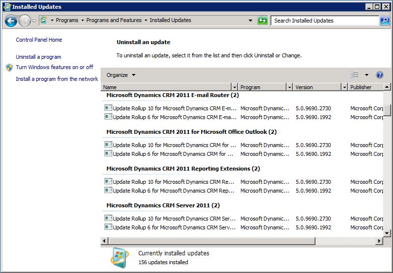Viewport: 393px width, 273px height.
Task: Click icon of Update Rollup 6 Rep... row
Action: [x=108, y=190]
